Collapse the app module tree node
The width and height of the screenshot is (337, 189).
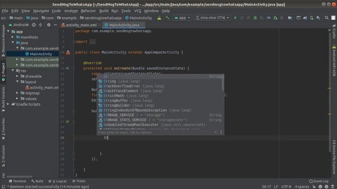(8, 31)
